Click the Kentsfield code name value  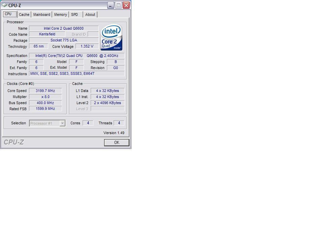point(47,34)
